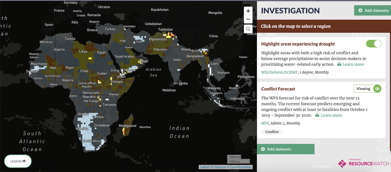Viewport: 391px width, 172px height.
Task: Open the WPS source link
Action: click(x=265, y=123)
